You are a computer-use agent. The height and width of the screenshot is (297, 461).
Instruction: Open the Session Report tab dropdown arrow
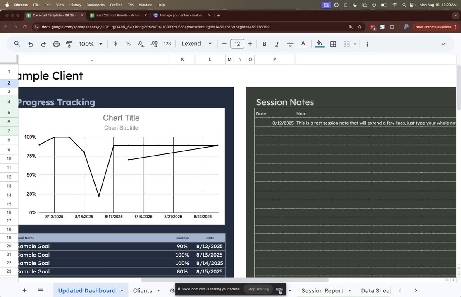(349, 290)
